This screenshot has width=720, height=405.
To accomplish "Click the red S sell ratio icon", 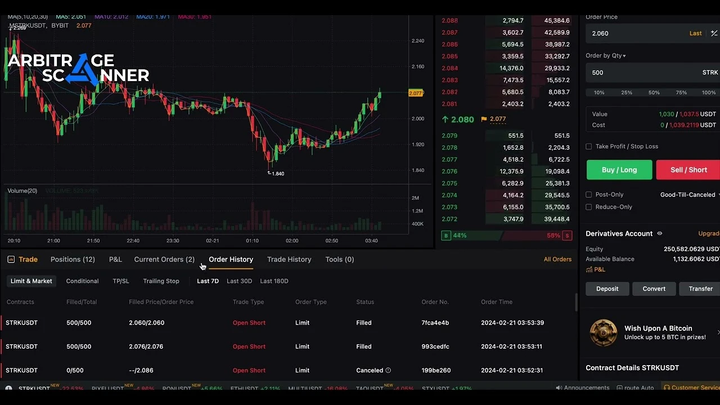I will click(567, 236).
